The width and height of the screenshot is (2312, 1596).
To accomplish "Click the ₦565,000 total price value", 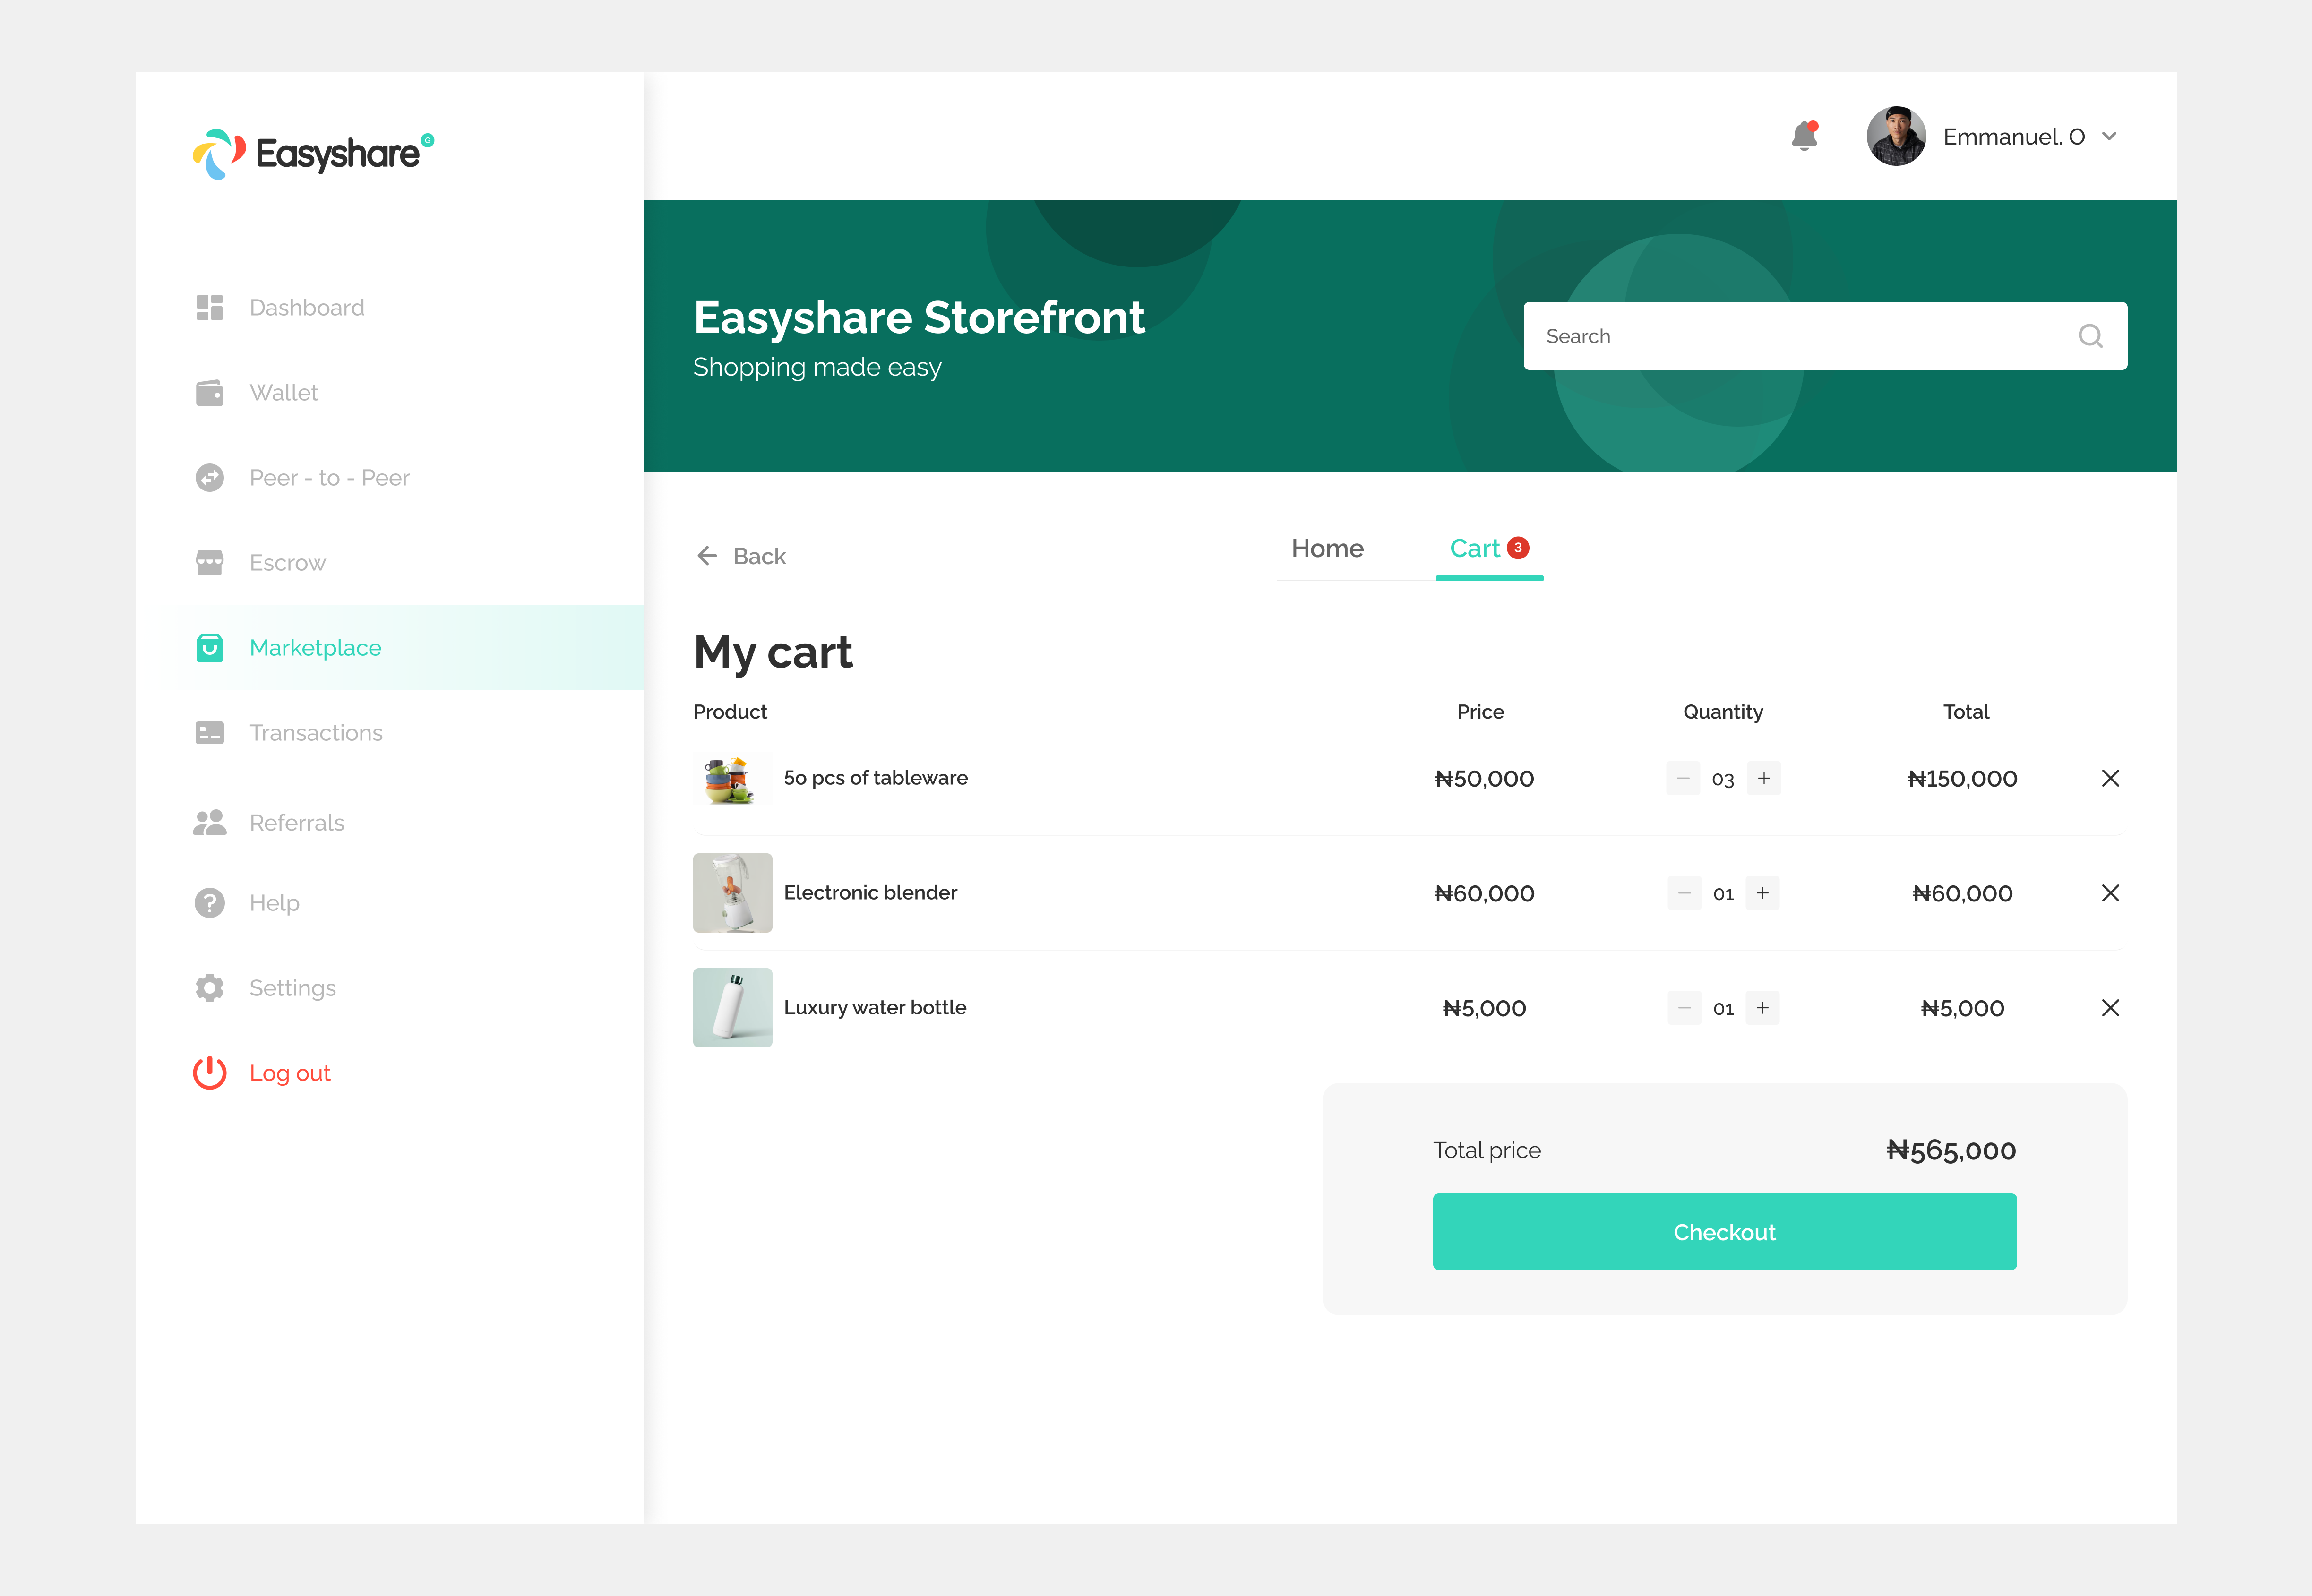I will coord(1951,1151).
